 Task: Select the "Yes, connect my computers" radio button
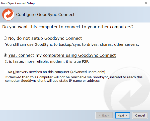click(5, 55)
